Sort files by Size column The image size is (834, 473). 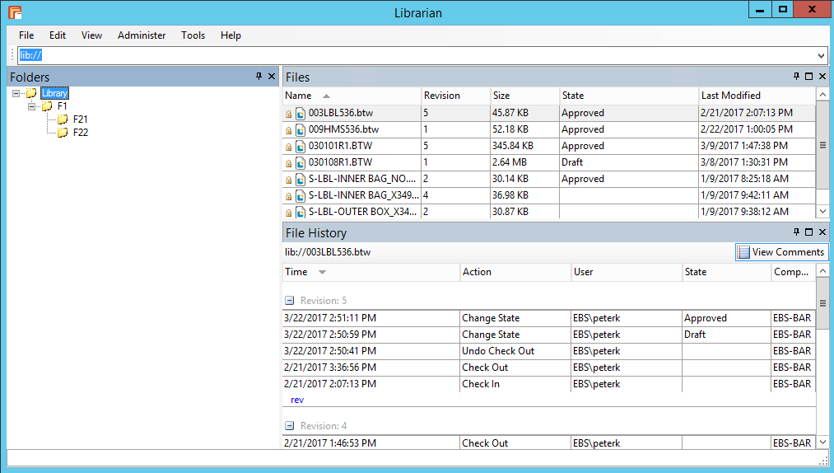[524, 96]
